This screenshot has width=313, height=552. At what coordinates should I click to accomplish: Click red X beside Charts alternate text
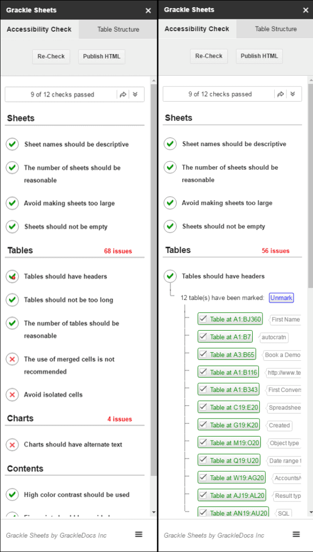[12, 445]
